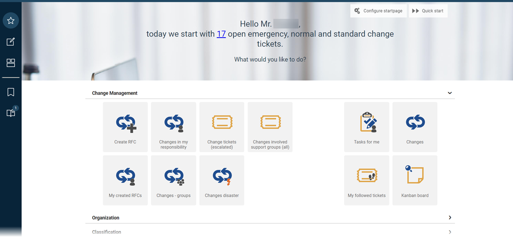Open the documentation book icon with badge
The height and width of the screenshot is (237, 513).
click(x=10, y=113)
